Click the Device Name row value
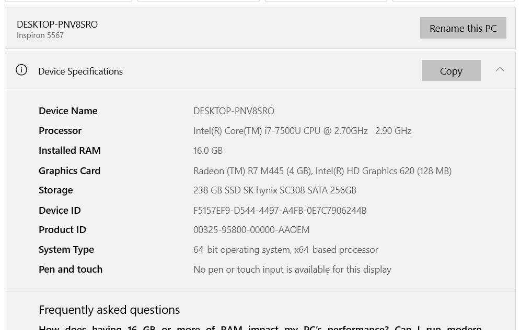Image resolution: width=520 pixels, height=330 pixels. click(234, 111)
